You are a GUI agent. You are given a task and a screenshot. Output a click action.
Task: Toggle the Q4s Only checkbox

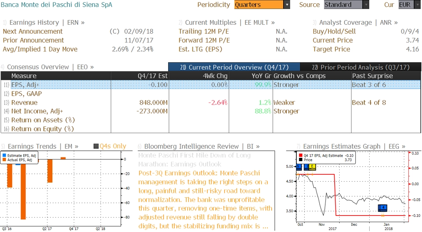[x=96, y=146]
